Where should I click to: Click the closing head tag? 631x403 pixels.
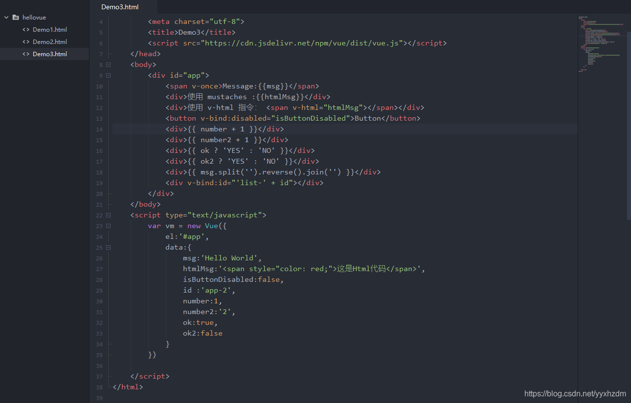click(145, 54)
